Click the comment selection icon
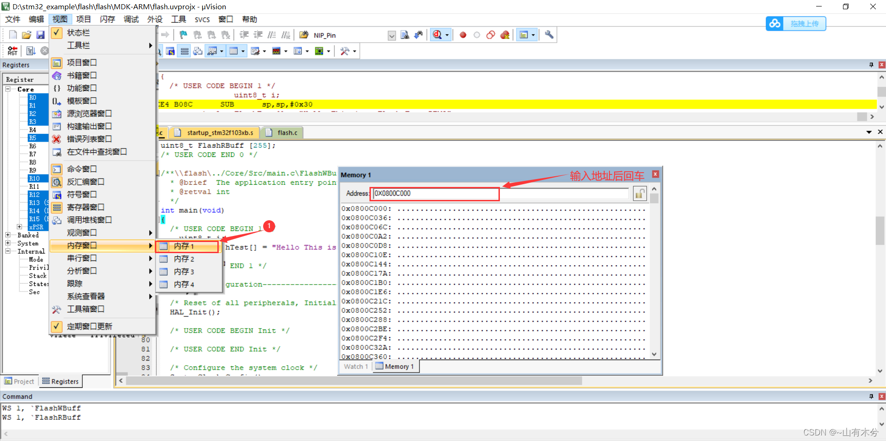This screenshot has width=886, height=441. coord(272,35)
